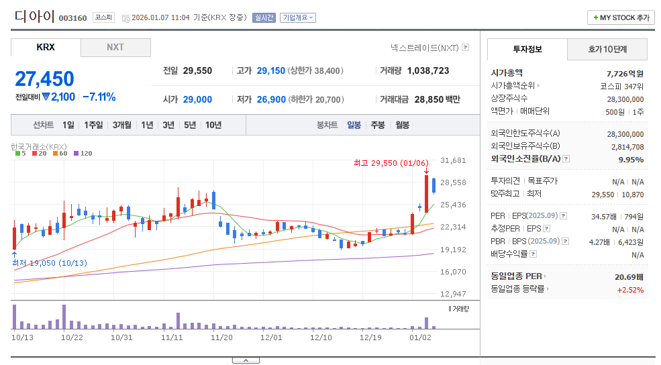The height and width of the screenshot is (365, 661).
Task: Select 일봉 daily candle chart
Action: 354,125
